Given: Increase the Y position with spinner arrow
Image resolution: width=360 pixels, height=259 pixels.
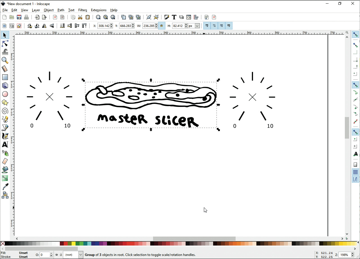Looking at the screenshot, I should (133, 25).
